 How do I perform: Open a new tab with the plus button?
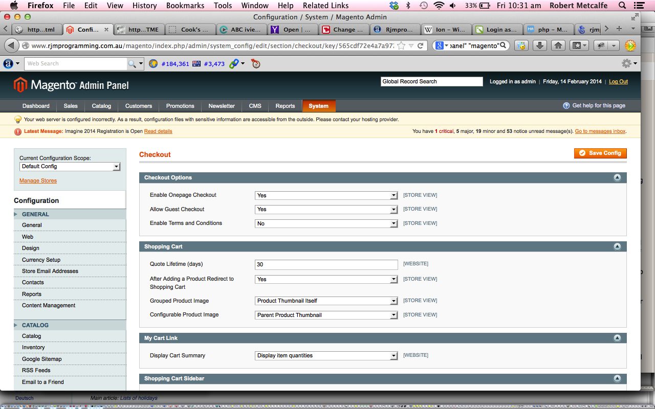[x=619, y=29]
